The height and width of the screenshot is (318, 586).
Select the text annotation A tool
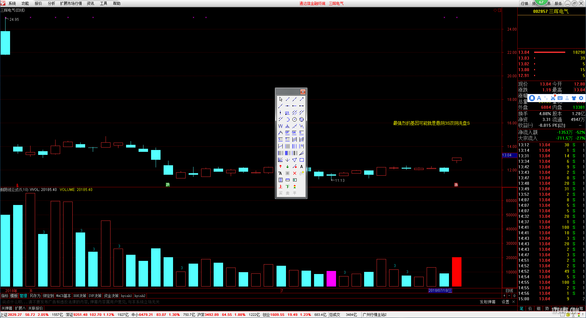pos(302,166)
